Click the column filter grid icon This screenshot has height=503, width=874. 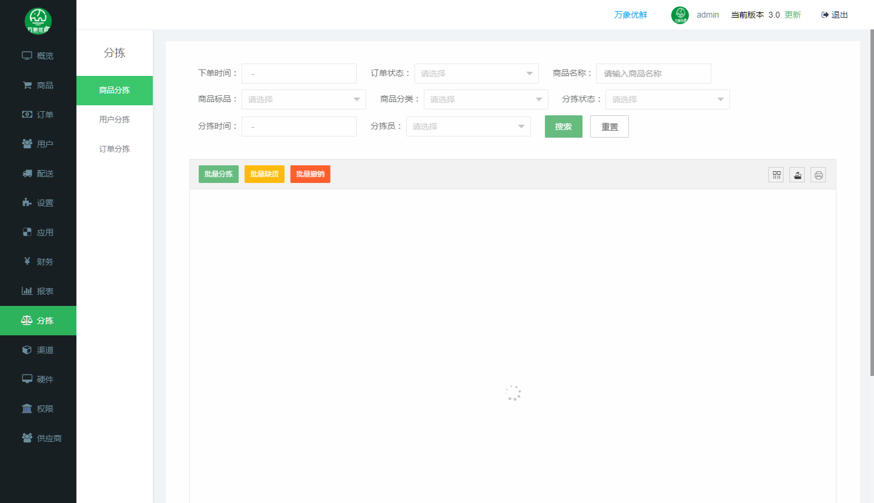[x=776, y=175]
